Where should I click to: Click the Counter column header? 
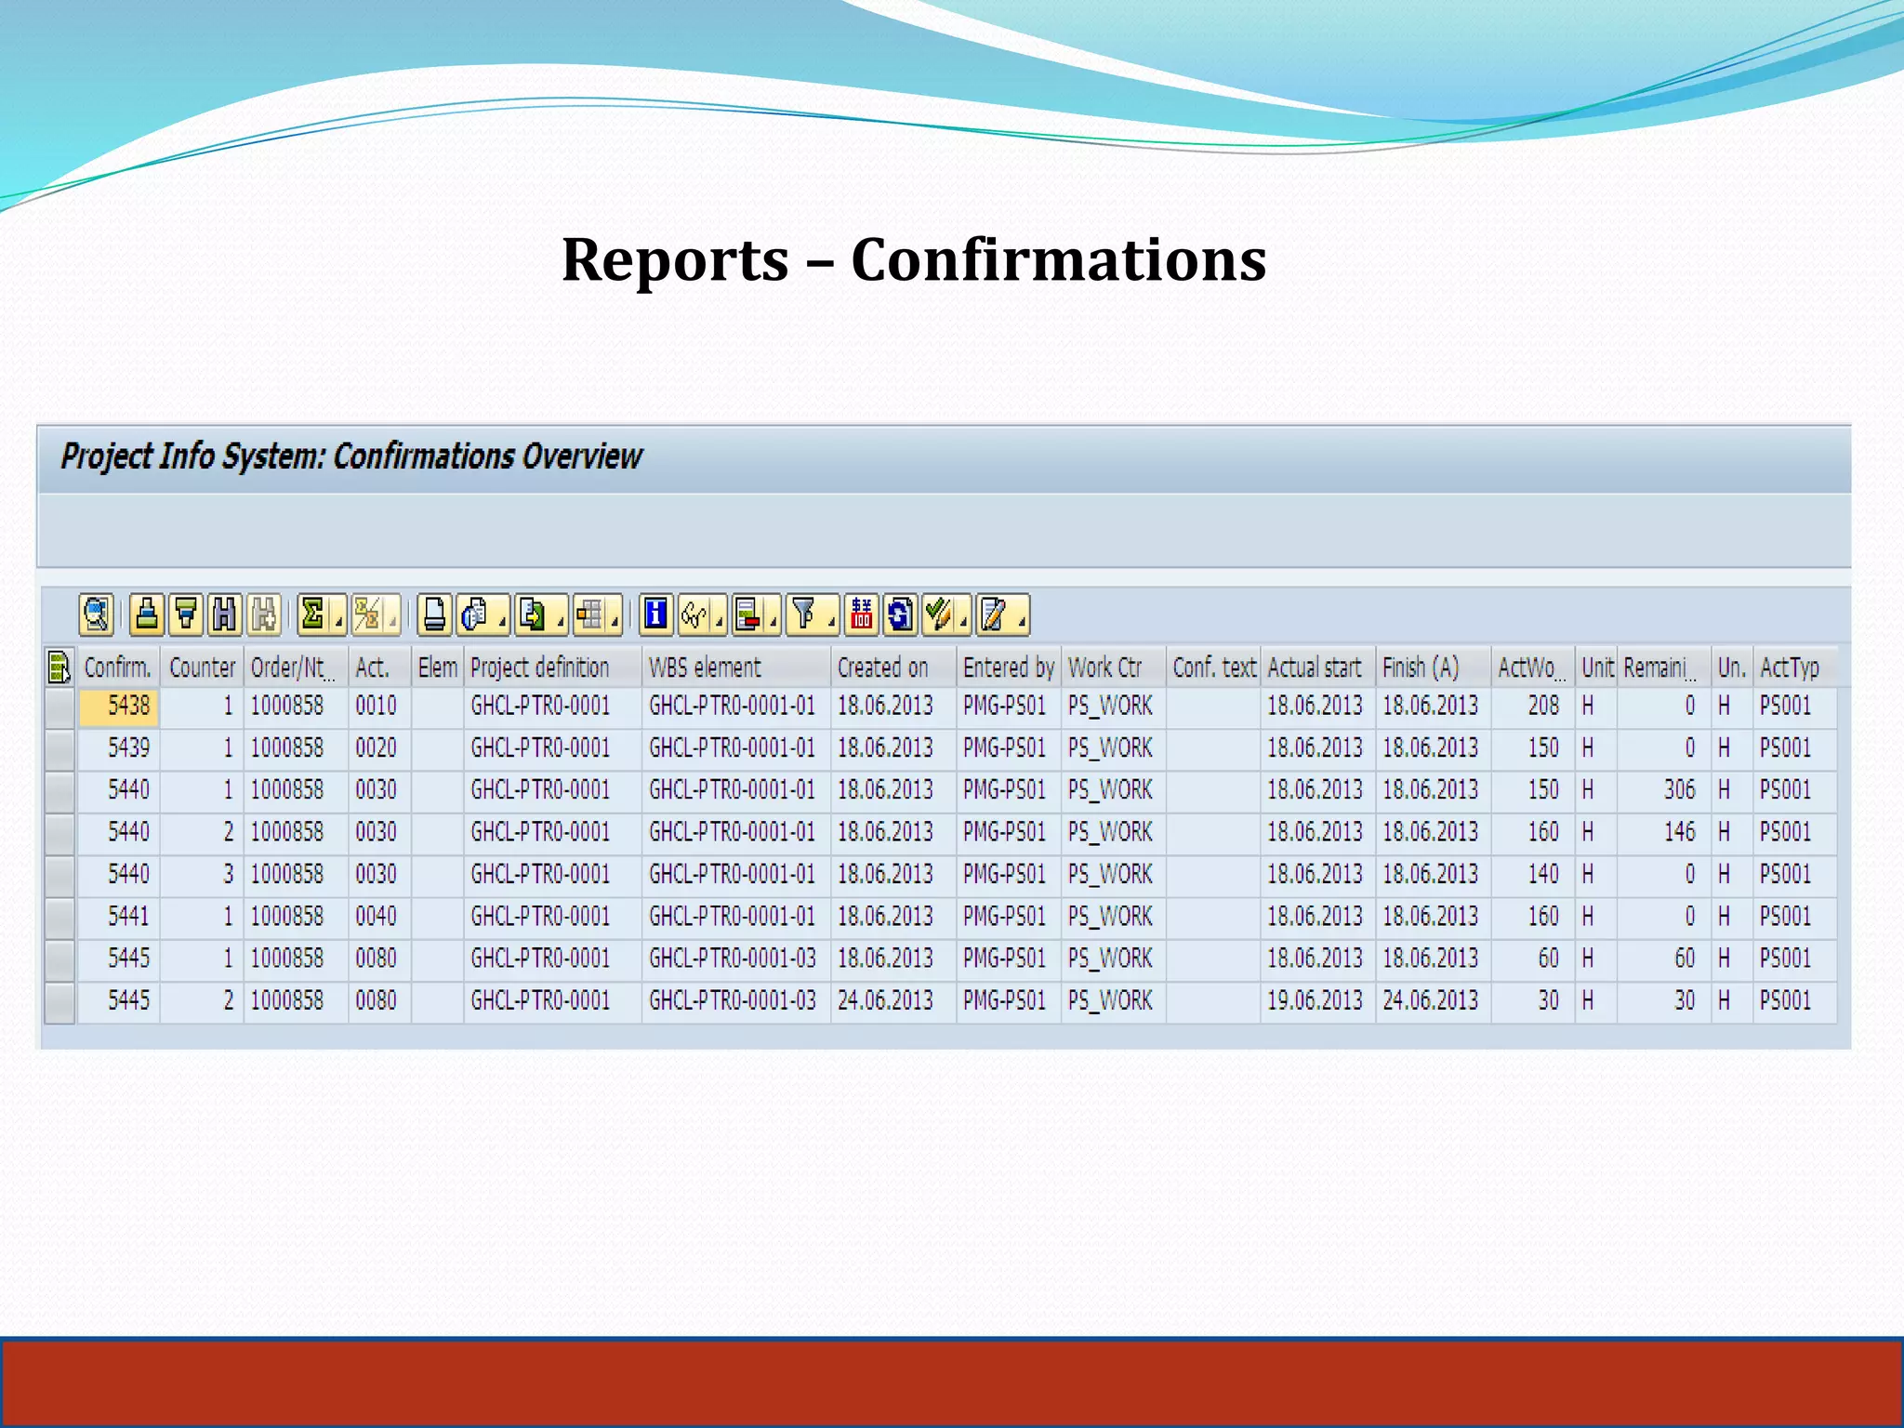pos(203,667)
